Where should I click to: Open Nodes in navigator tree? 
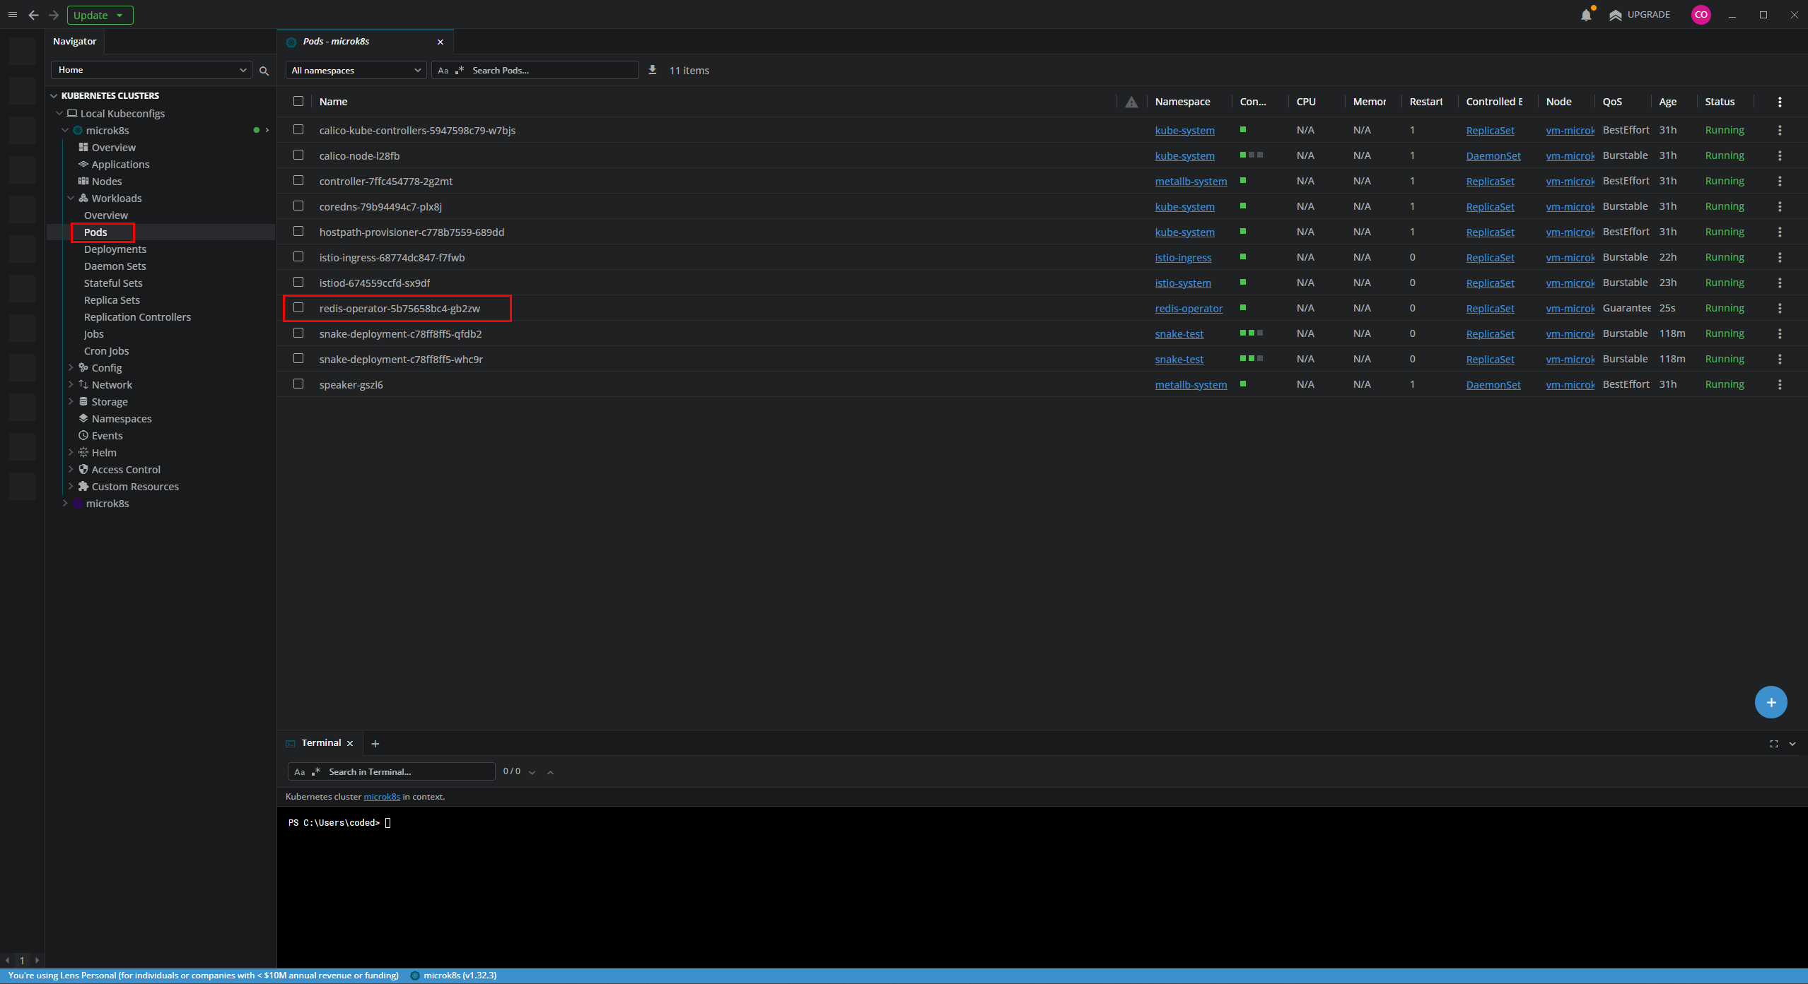(106, 182)
